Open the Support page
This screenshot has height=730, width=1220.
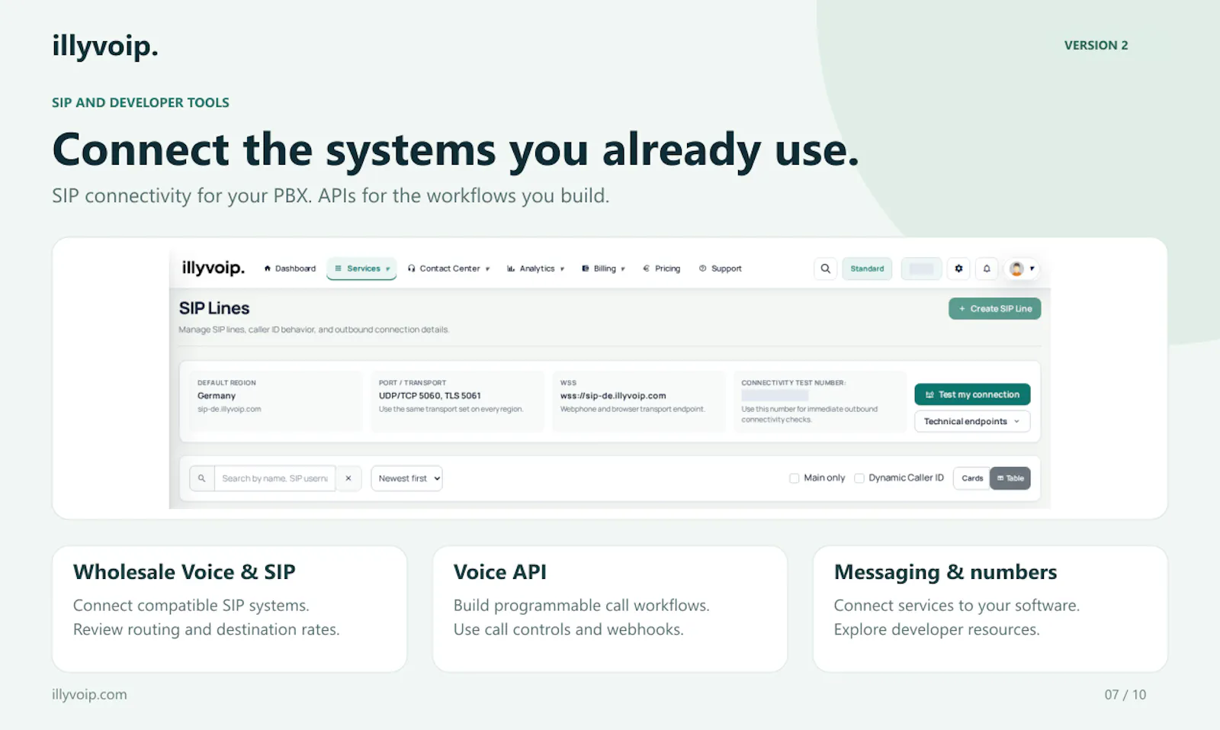[x=721, y=269]
